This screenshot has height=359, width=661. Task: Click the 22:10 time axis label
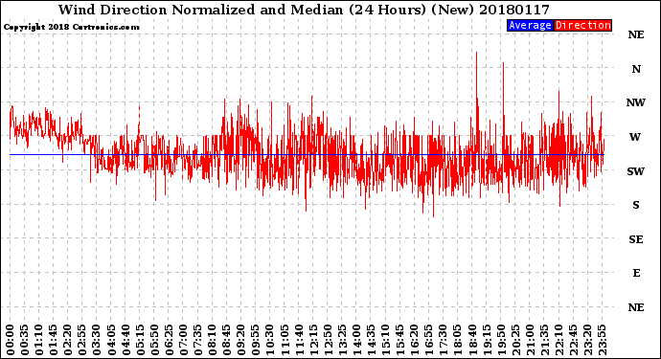tap(558, 340)
